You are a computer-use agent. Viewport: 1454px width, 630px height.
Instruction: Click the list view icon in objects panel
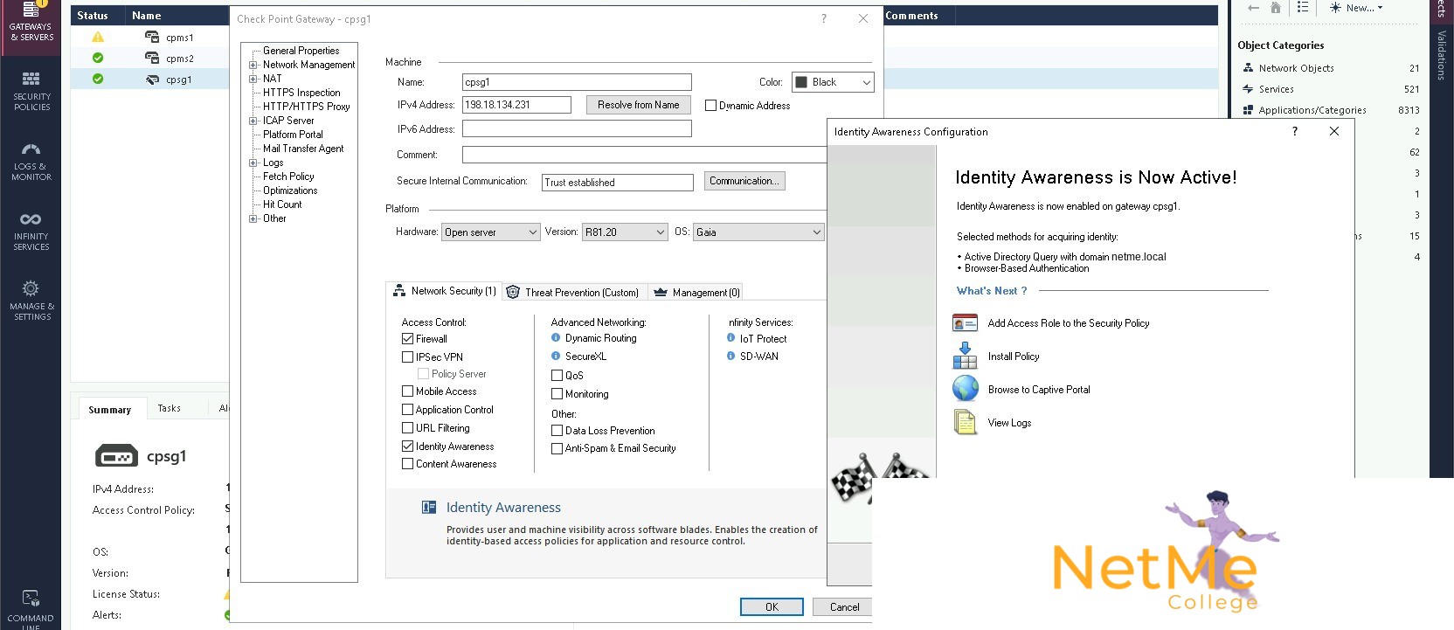[1303, 8]
